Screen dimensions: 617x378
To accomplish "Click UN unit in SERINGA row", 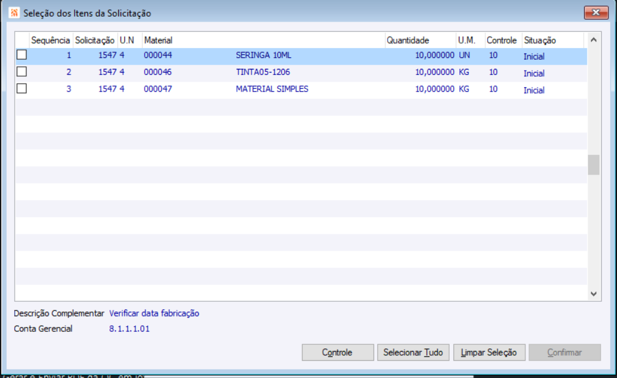I will click(x=464, y=55).
